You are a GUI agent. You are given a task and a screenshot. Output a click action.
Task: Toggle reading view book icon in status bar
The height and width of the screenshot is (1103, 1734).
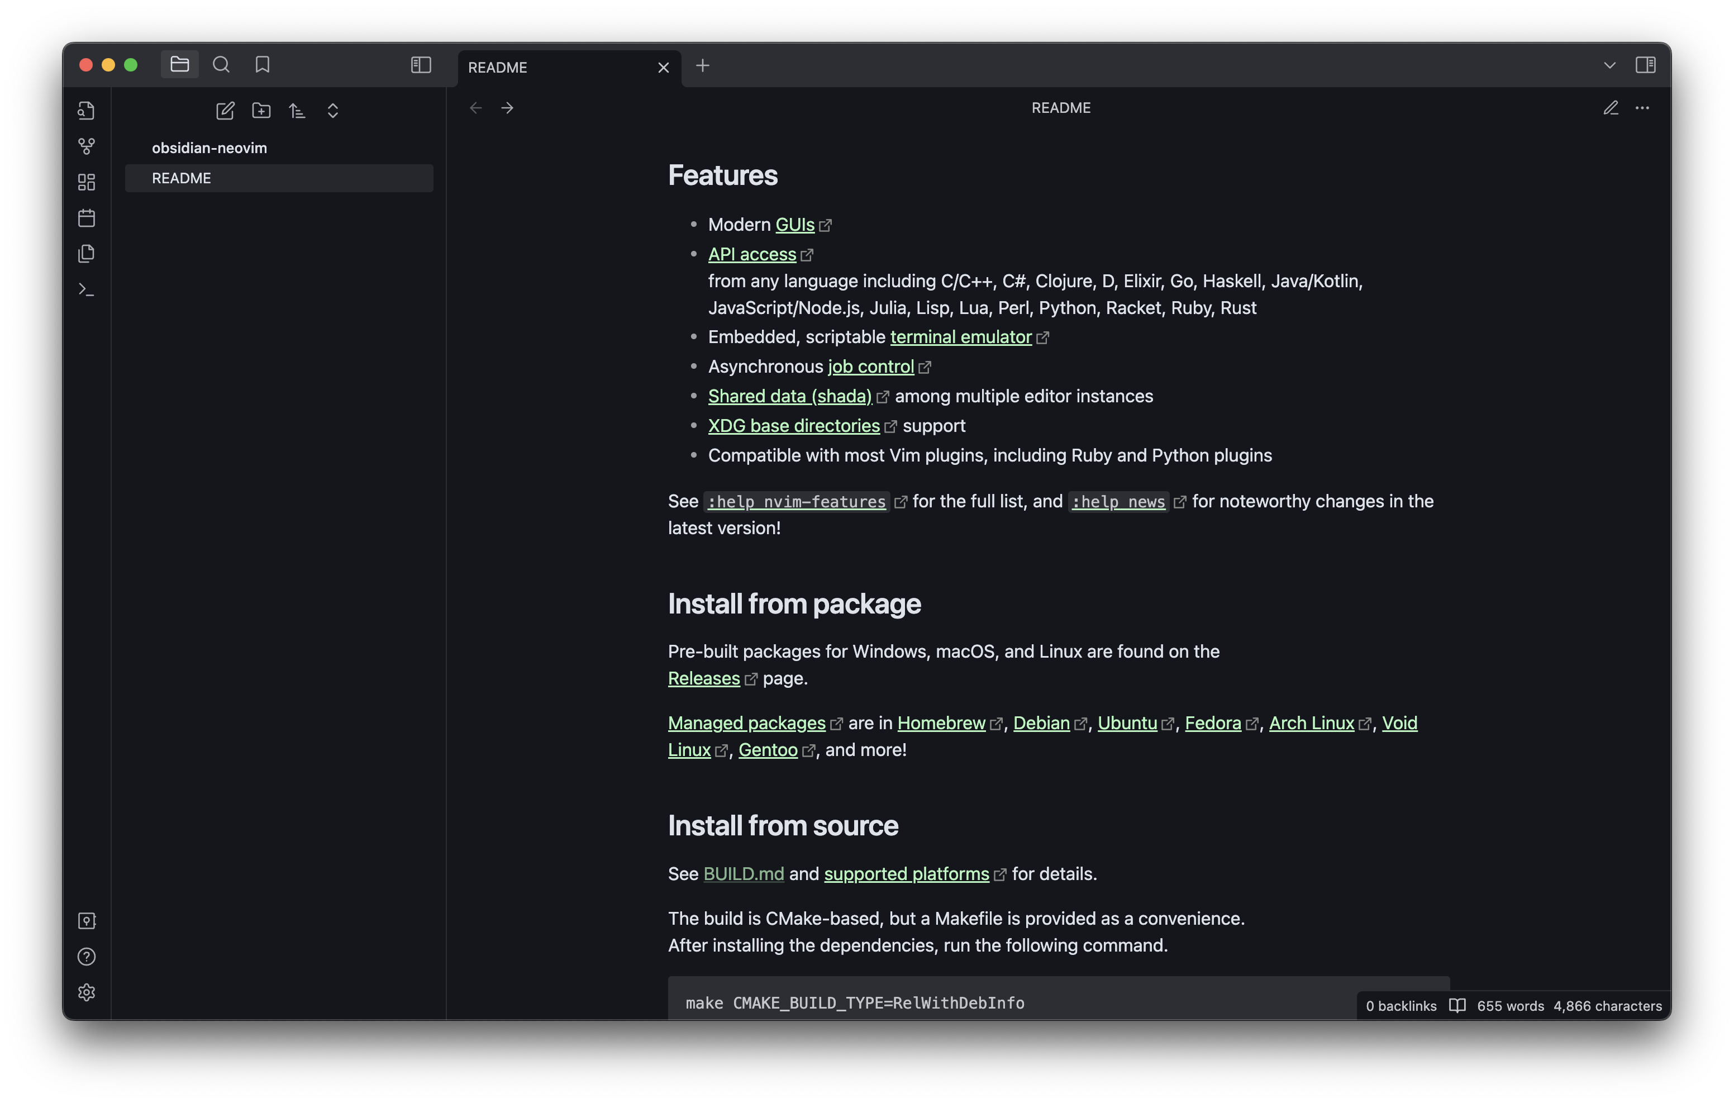[1457, 1006]
